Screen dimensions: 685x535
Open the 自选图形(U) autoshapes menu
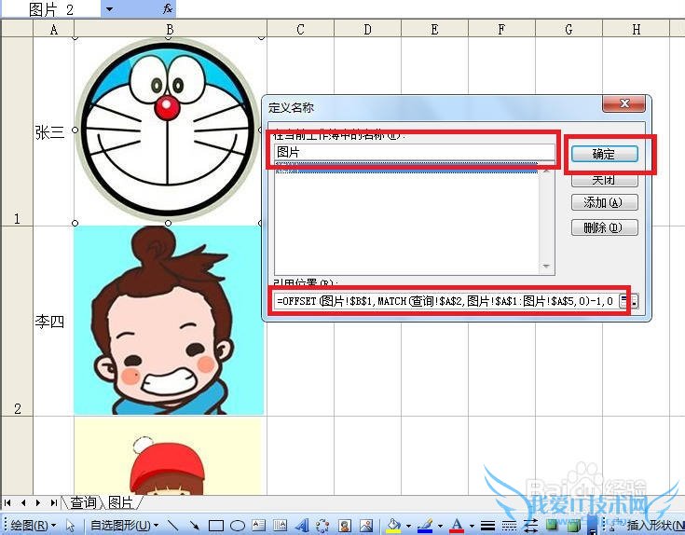124,525
